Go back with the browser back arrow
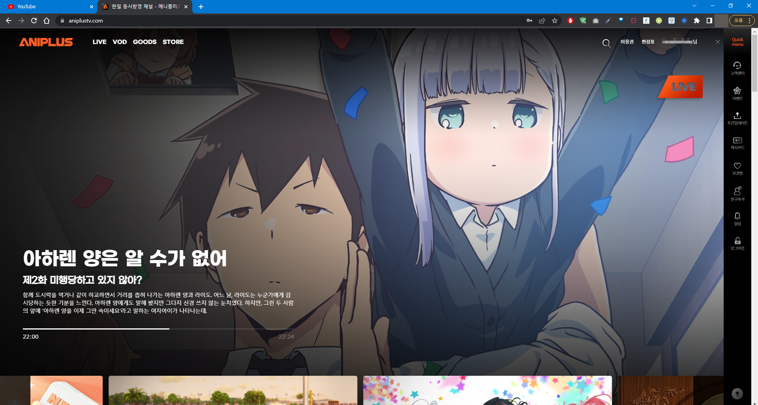This screenshot has width=758, height=405. [x=9, y=21]
